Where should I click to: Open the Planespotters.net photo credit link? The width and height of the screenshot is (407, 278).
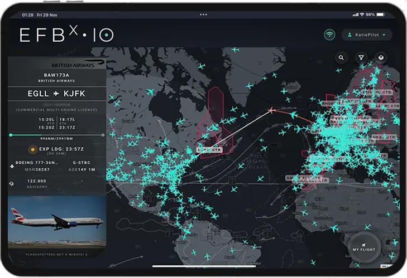[x=57, y=253]
